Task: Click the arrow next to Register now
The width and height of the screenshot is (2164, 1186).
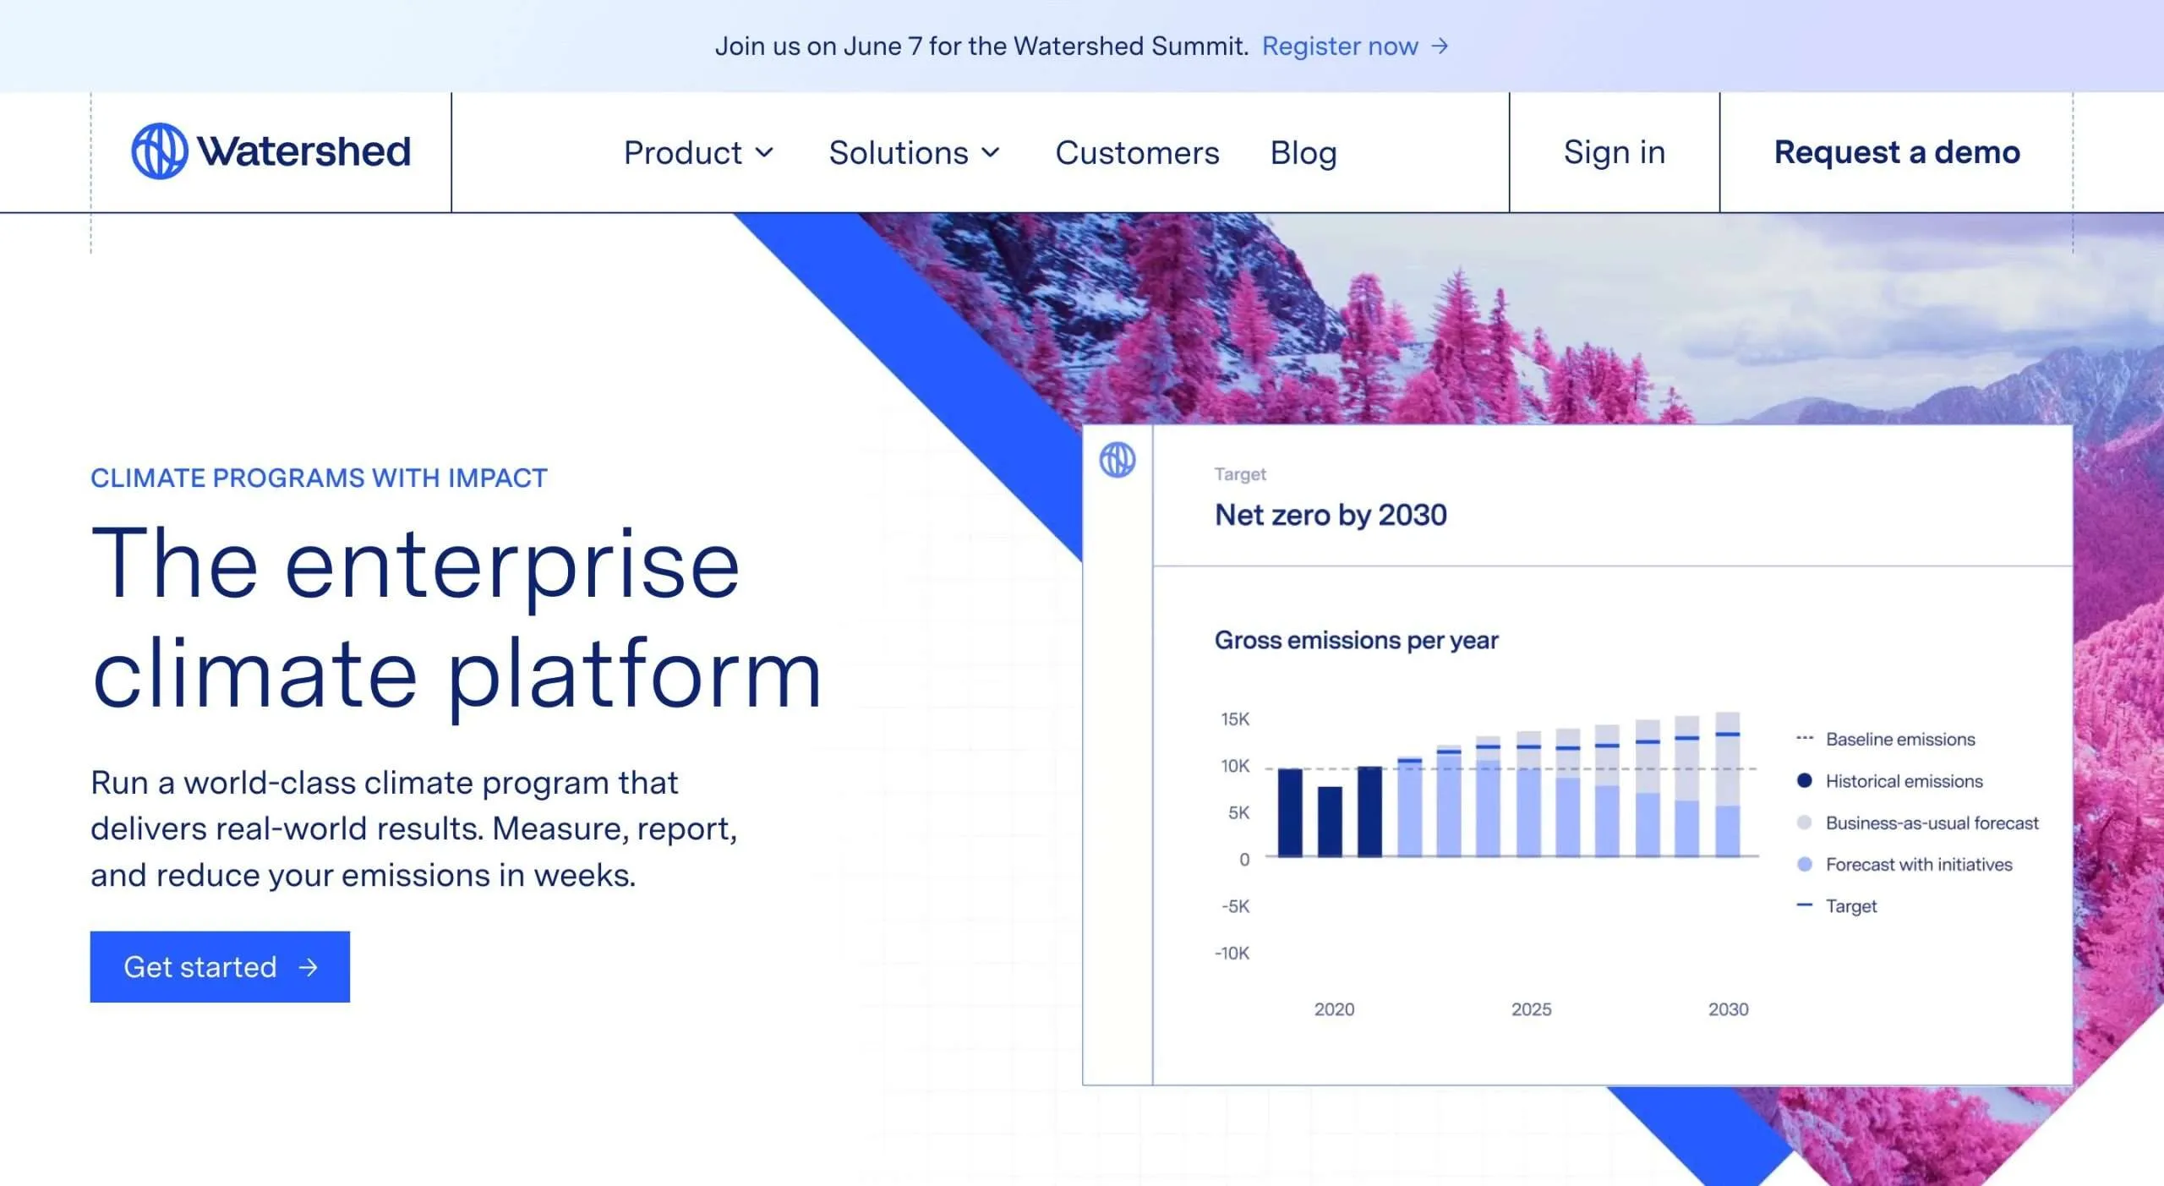Action: [1440, 46]
